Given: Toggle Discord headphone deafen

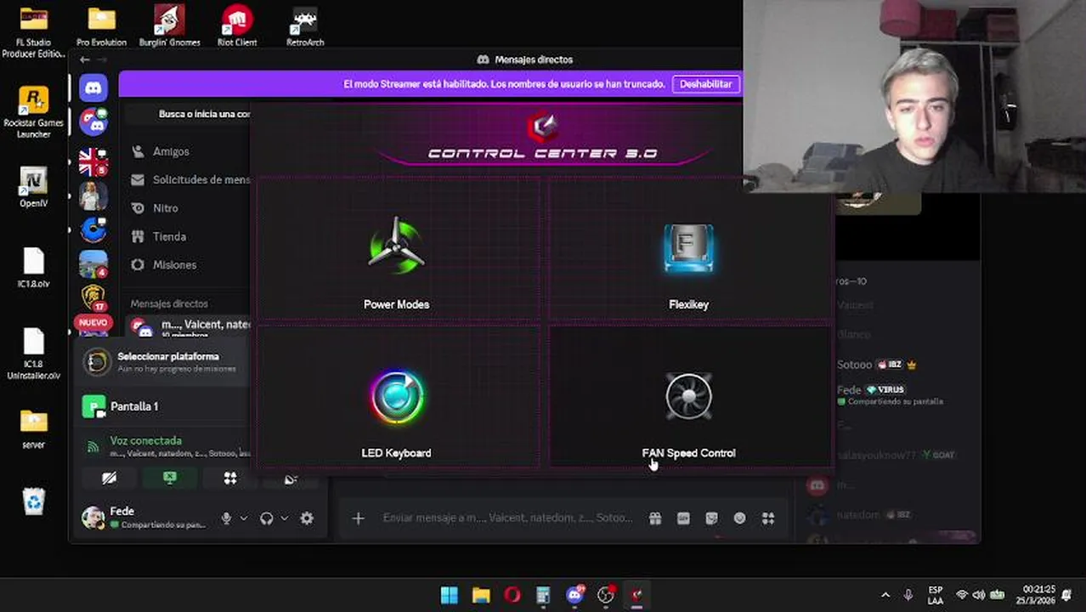Looking at the screenshot, I should coord(266,518).
